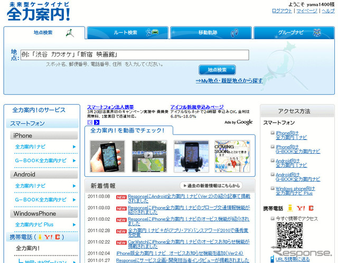
Task: Open the 2011.02.28 アドバンスアワード news link
Action: (x=188, y=233)
